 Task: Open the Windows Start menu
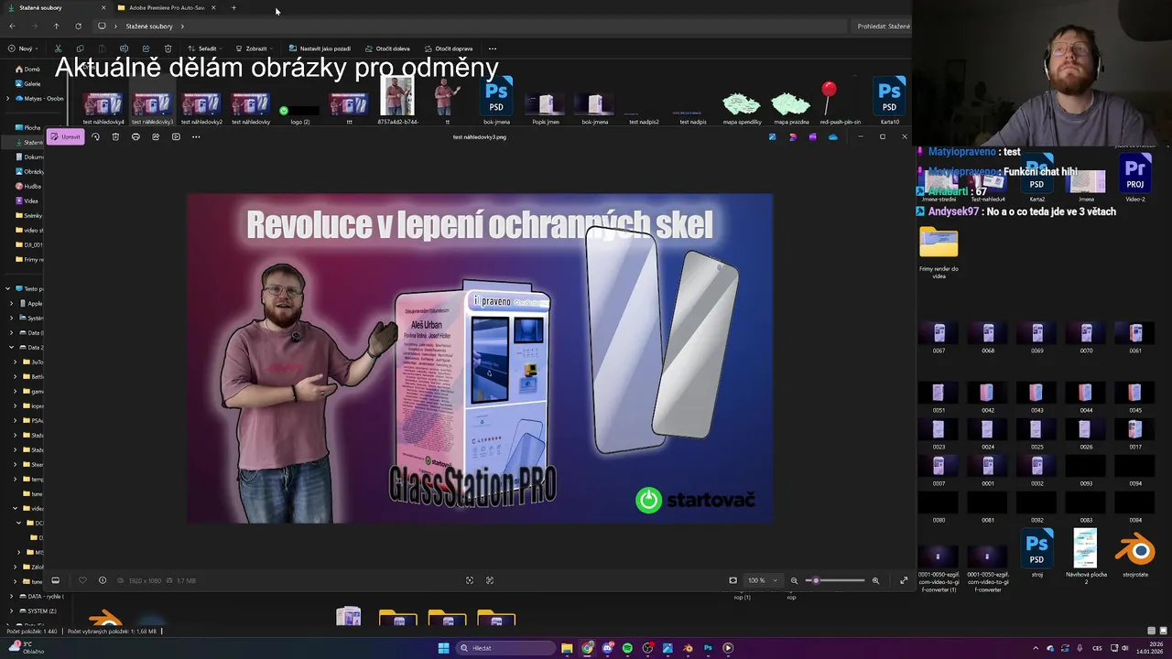click(x=444, y=648)
